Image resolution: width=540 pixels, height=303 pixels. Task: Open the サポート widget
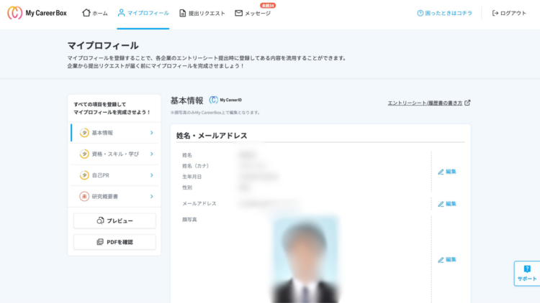[x=527, y=274]
